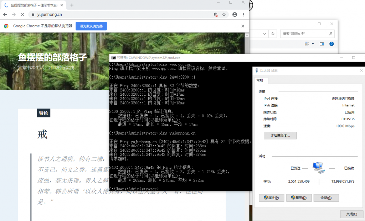Open a new Chrome tab with plus button

click(x=72, y=5)
